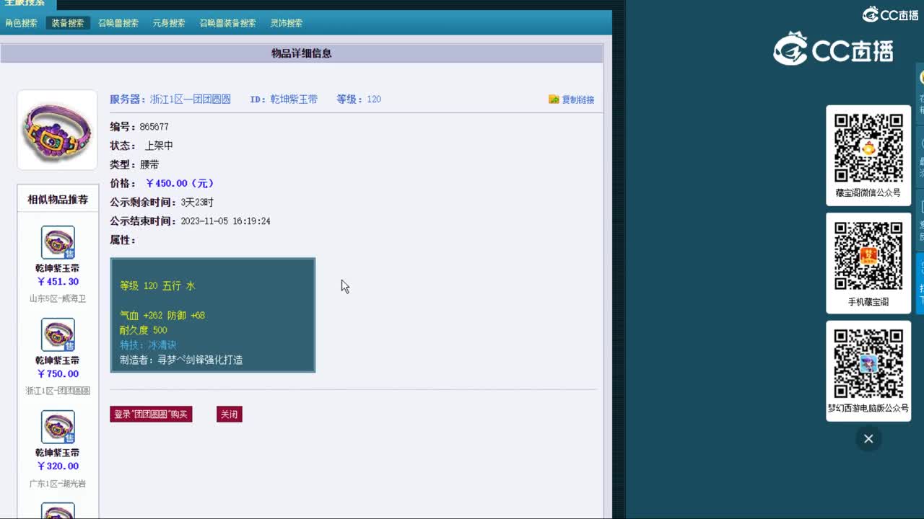Click the ¥451.30 price in similar items

click(x=58, y=282)
